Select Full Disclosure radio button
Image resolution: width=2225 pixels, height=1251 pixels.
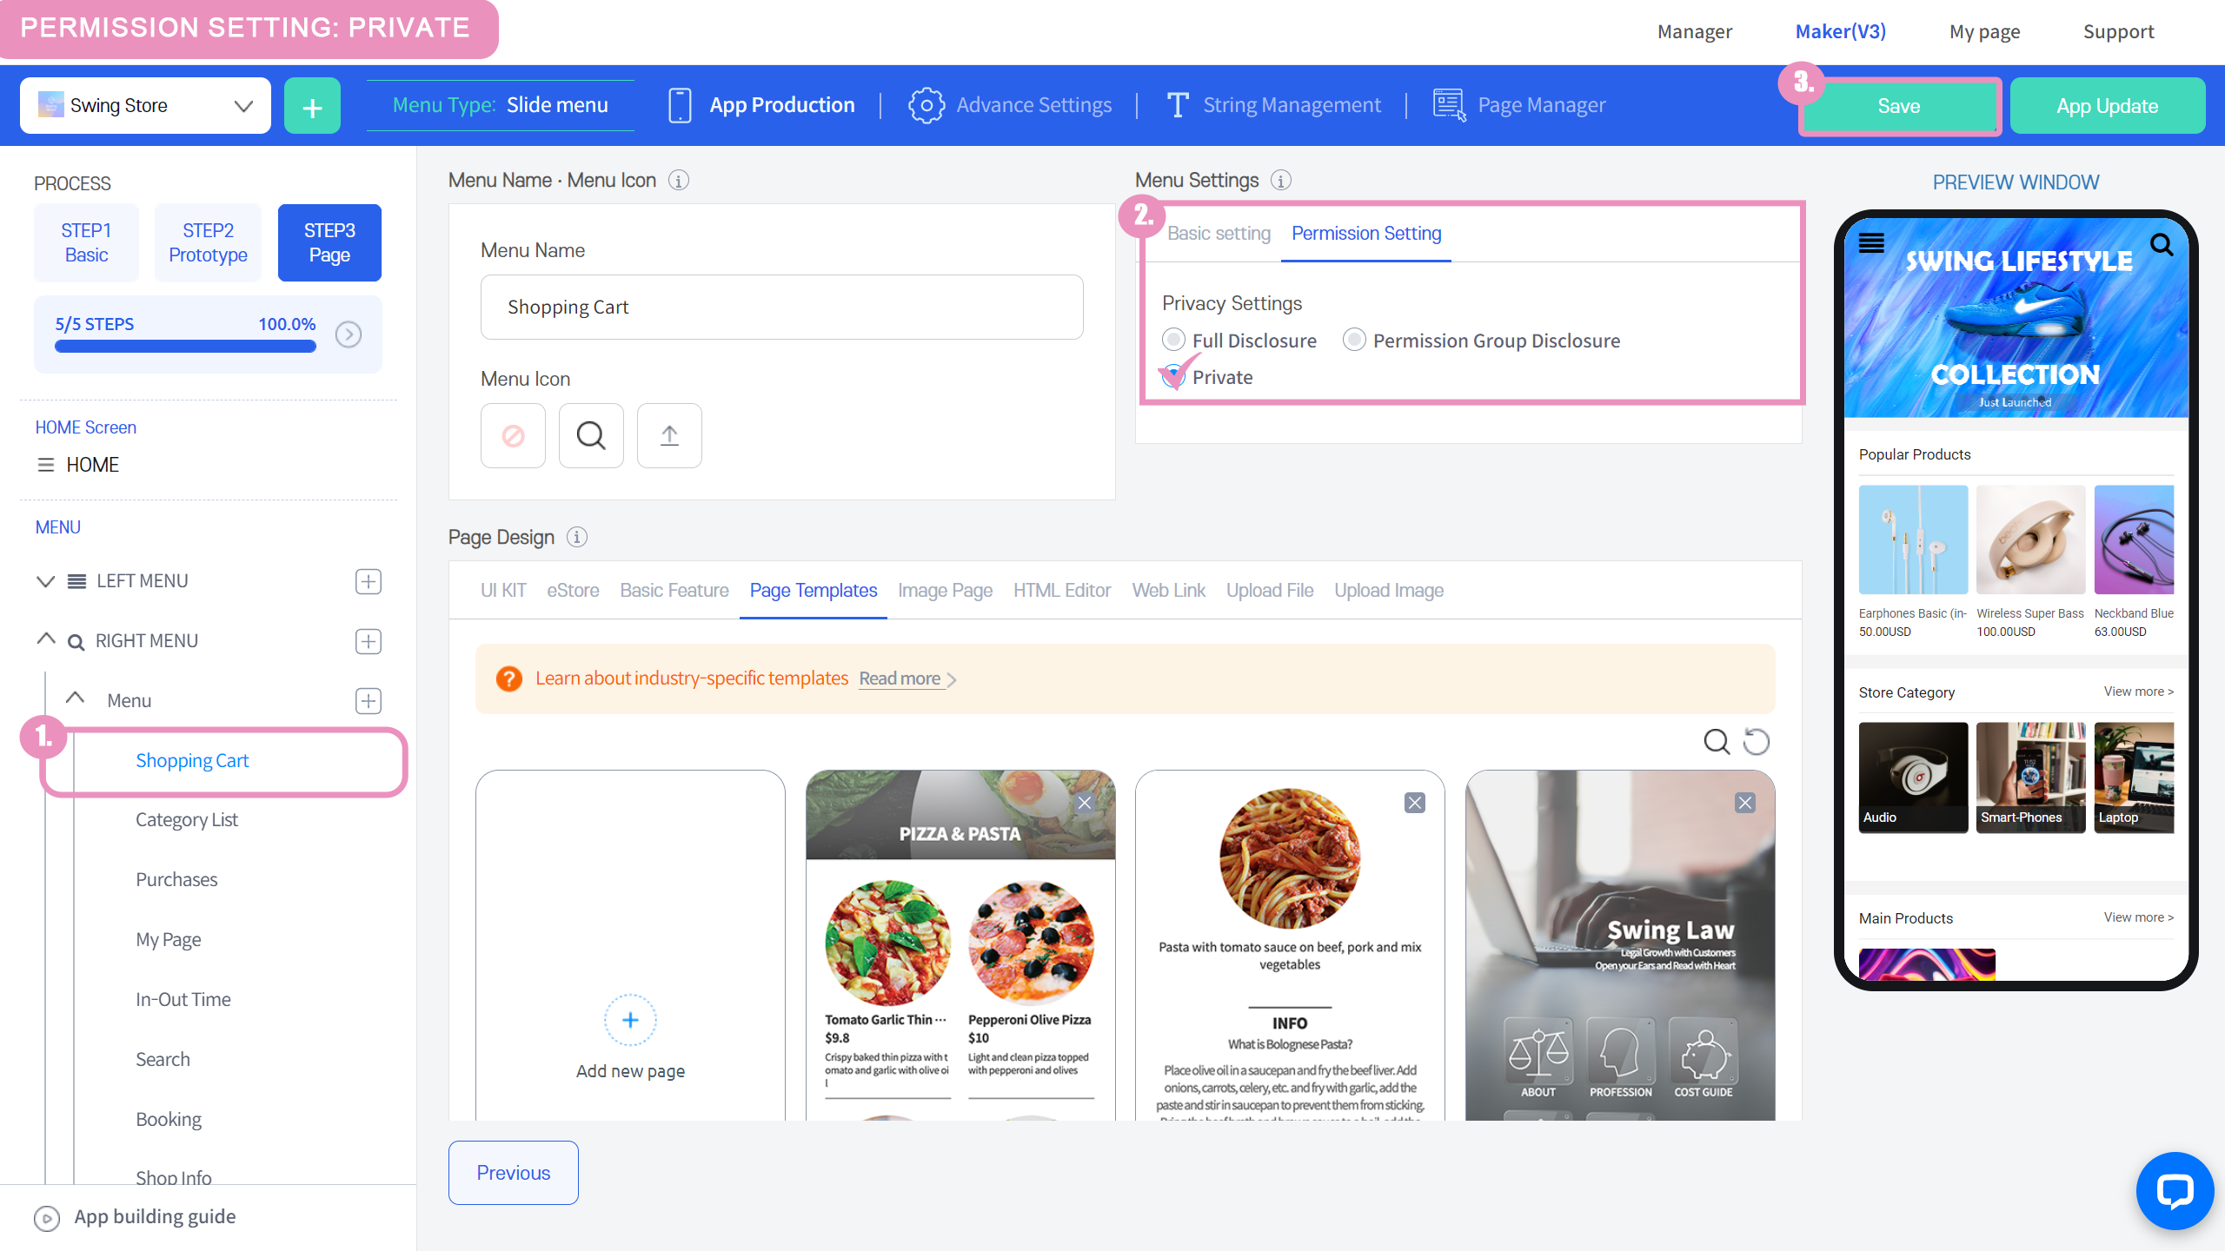click(1174, 340)
